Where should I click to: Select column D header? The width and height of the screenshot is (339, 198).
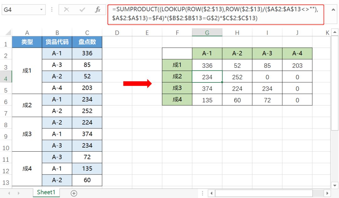117,33
